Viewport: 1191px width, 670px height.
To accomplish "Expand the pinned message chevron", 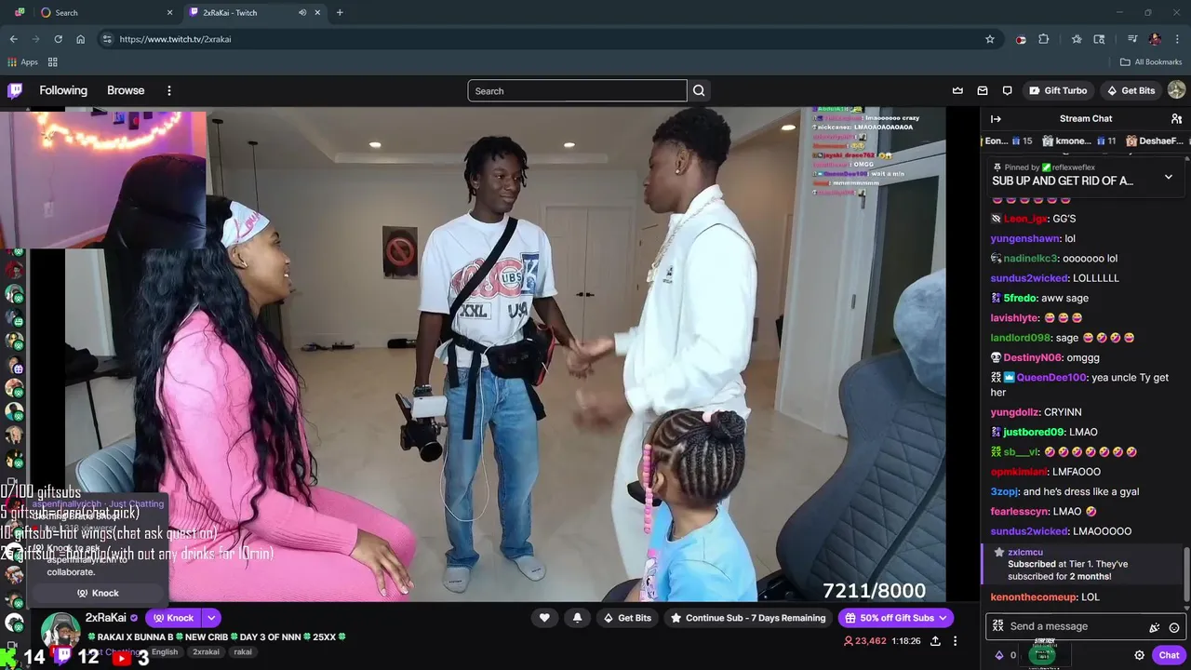I will [1169, 177].
